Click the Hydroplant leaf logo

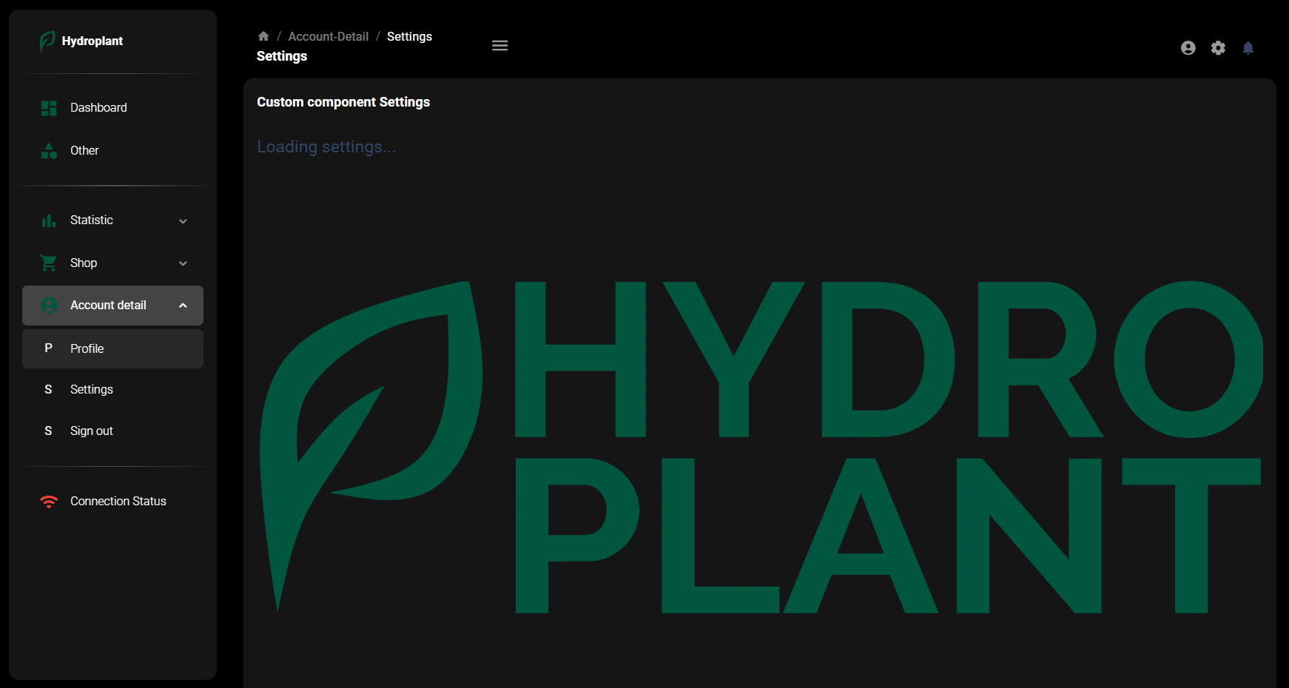47,41
